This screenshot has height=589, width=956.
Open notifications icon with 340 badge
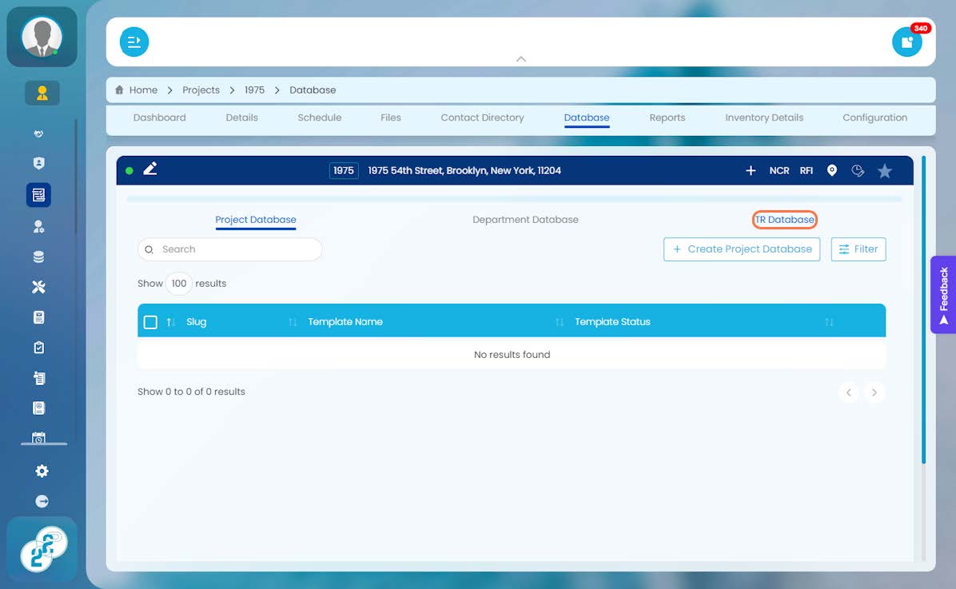(906, 42)
